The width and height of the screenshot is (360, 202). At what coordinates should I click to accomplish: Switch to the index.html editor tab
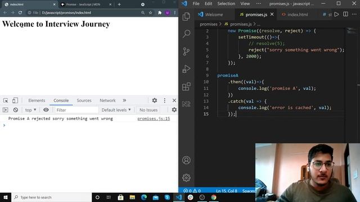[298, 15]
